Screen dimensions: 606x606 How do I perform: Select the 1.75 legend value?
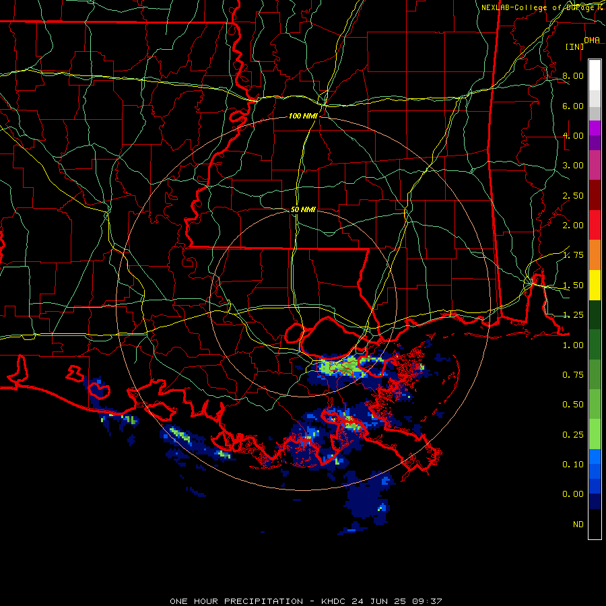click(573, 255)
